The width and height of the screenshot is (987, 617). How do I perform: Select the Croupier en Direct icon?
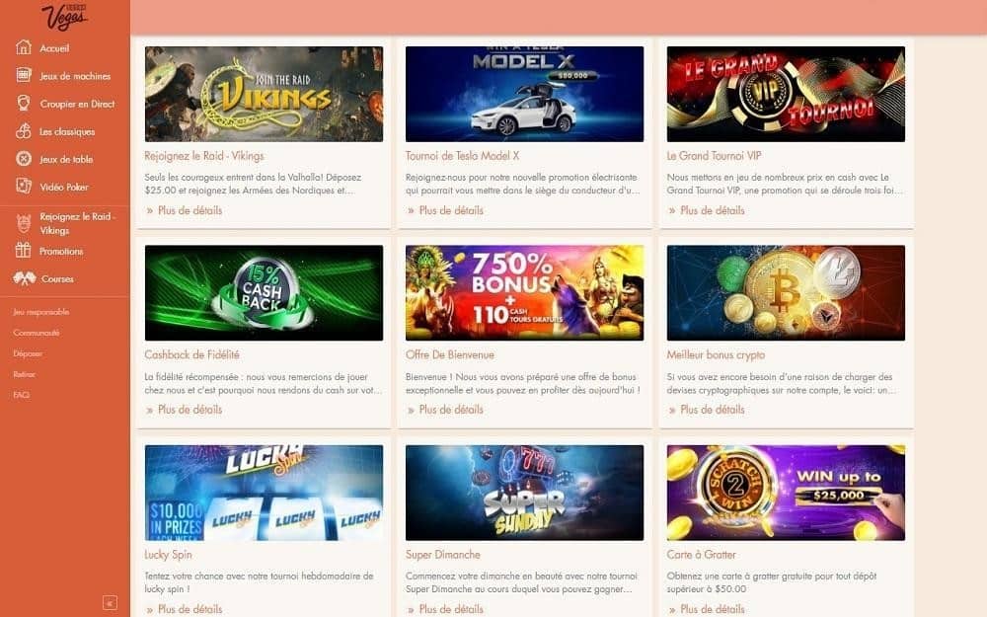click(x=24, y=104)
